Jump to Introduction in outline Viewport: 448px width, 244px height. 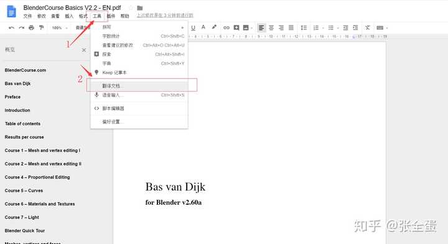[17, 110]
